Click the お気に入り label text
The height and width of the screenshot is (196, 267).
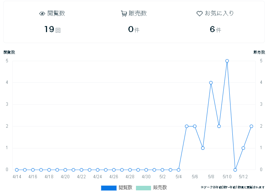coord(219,14)
